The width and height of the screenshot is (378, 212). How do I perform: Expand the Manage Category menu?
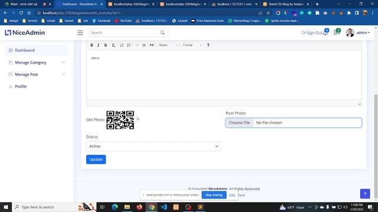37,62
